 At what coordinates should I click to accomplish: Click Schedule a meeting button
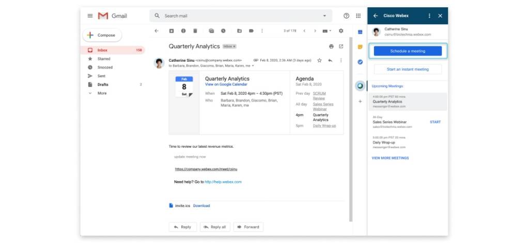(x=408, y=51)
